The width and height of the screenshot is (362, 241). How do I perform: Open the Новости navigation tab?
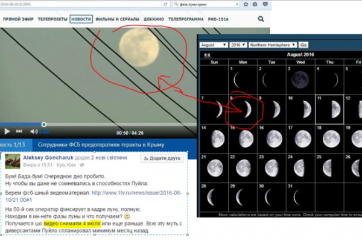(x=81, y=19)
